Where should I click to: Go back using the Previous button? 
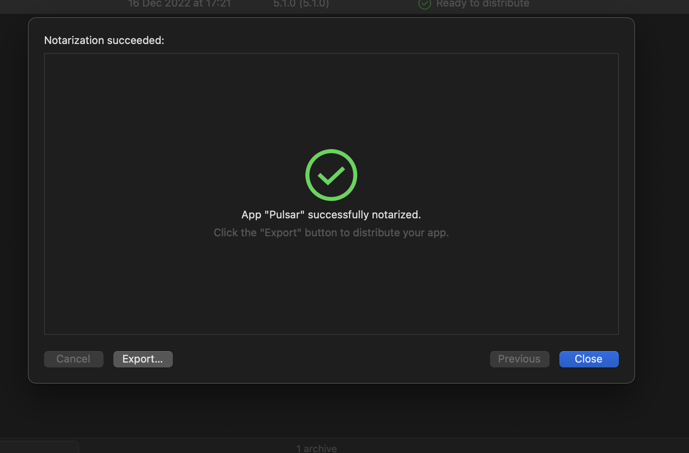coord(519,359)
